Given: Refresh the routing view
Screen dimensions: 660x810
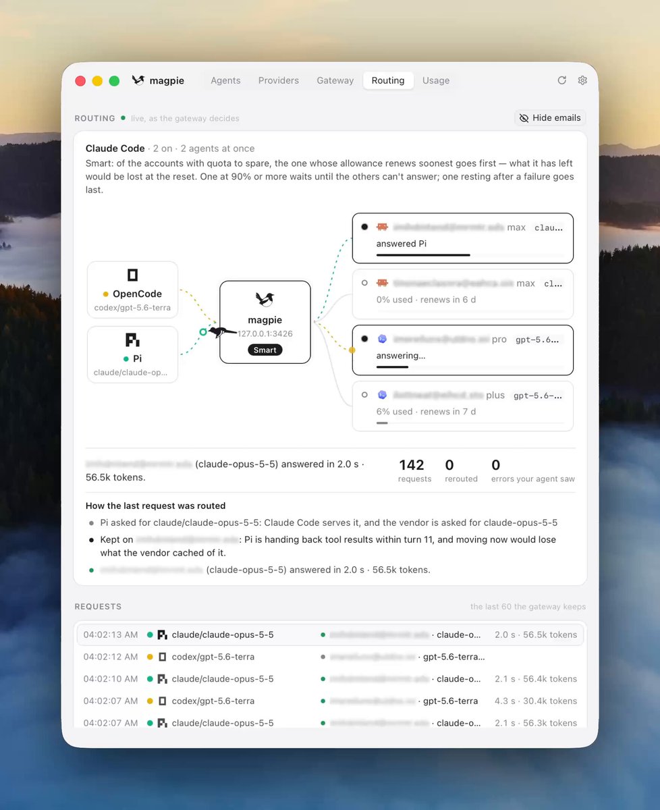Looking at the screenshot, I should click(561, 80).
